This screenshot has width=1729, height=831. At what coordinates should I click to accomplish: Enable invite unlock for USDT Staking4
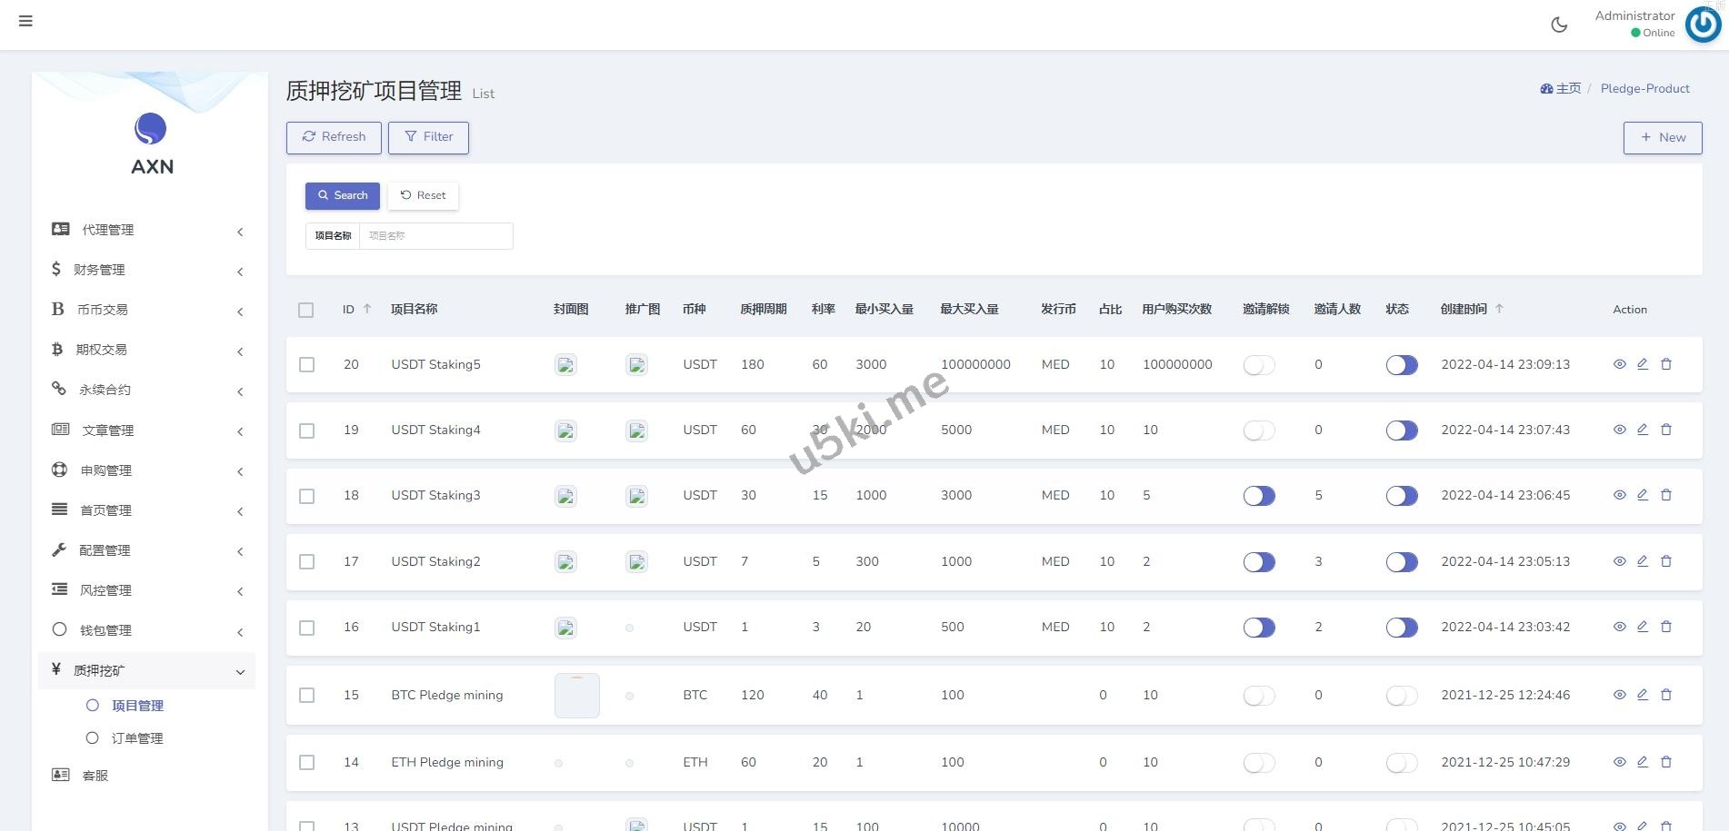[x=1258, y=430]
